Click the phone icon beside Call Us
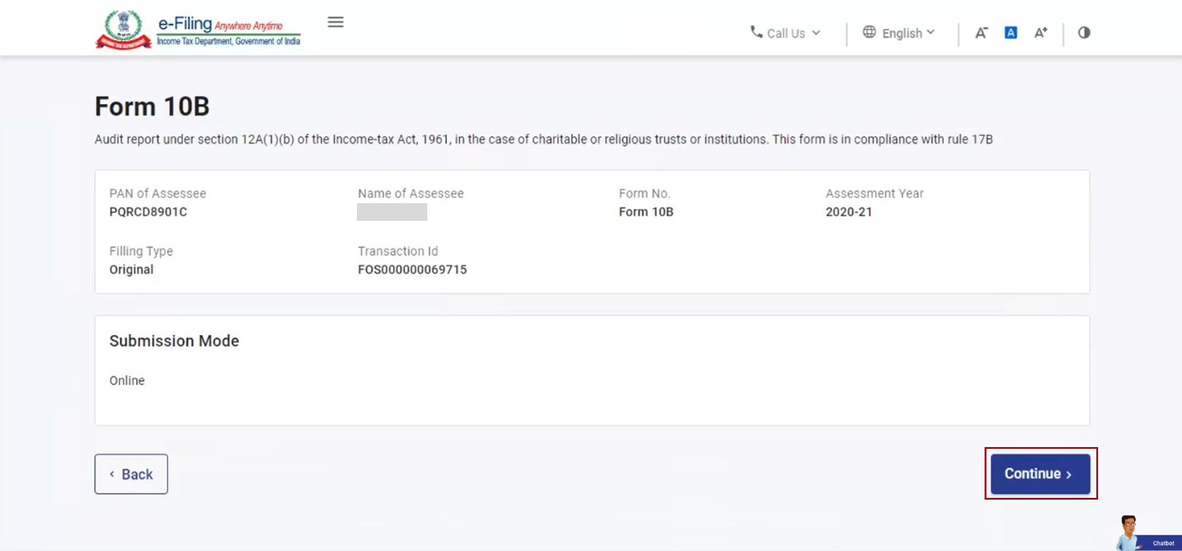This screenshot has height=551, width=1182. tap(756, 32)
